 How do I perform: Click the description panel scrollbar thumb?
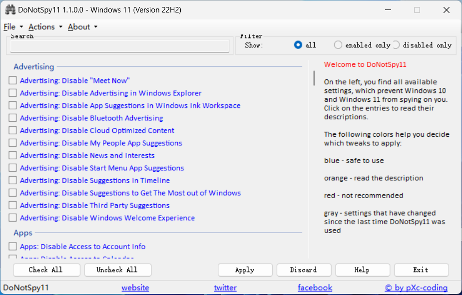[x=314, y=78]
